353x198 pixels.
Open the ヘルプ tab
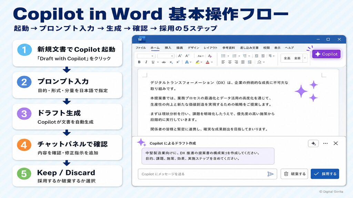pos(289,48)
